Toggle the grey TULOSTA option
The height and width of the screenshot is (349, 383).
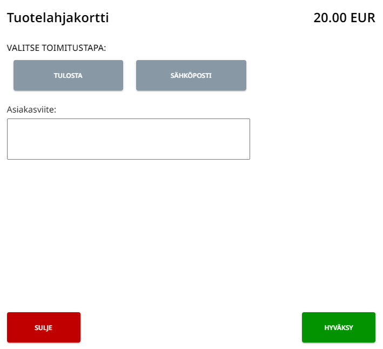click(68, 75)
